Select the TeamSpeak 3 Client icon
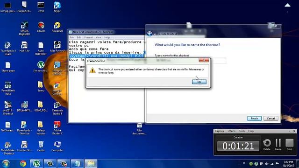Screen dimensions: 299x168 click(8, 49)
